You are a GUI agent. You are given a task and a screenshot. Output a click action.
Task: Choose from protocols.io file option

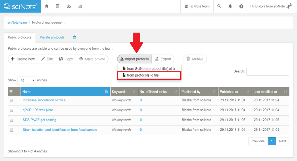149,75
